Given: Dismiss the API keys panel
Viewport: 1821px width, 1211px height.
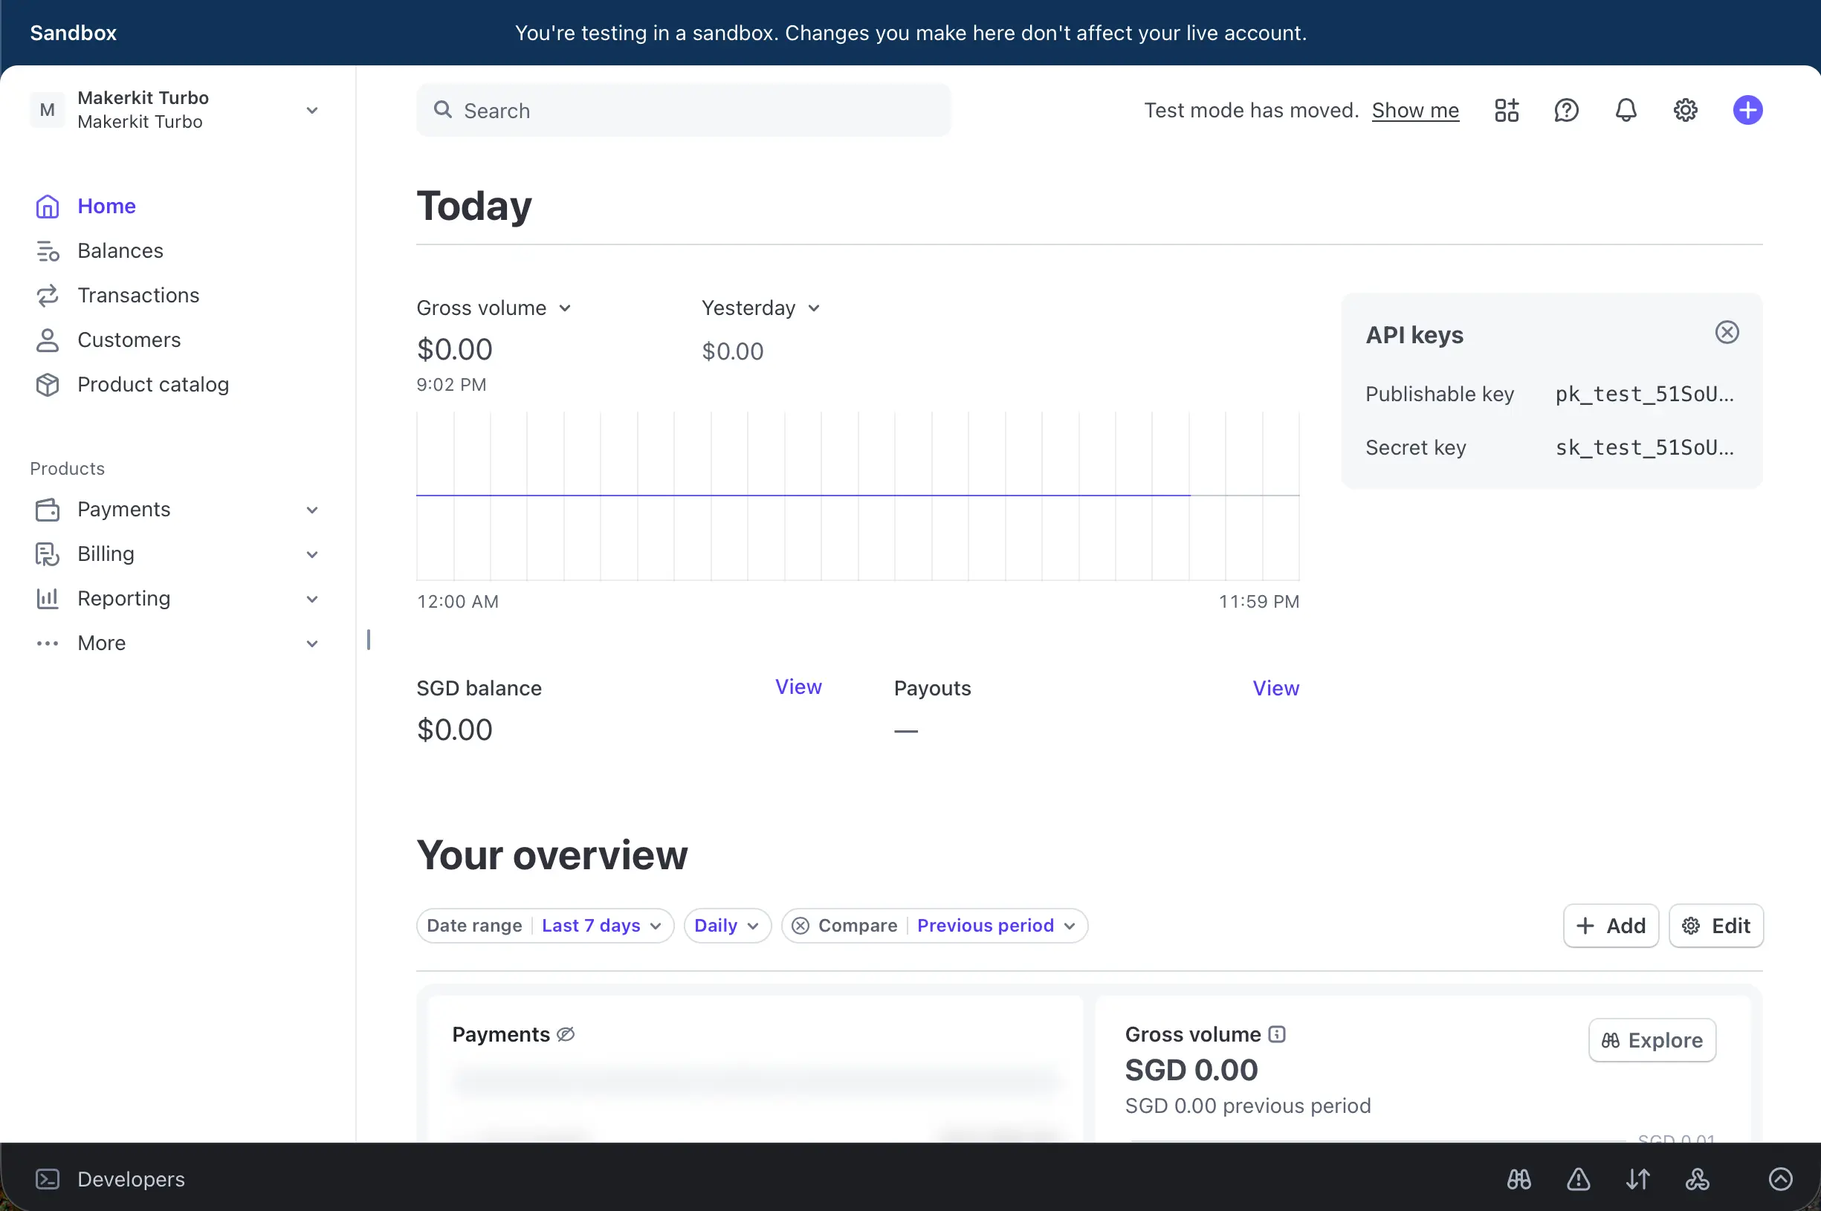Looking at the screenshot, I should 1726,332.
